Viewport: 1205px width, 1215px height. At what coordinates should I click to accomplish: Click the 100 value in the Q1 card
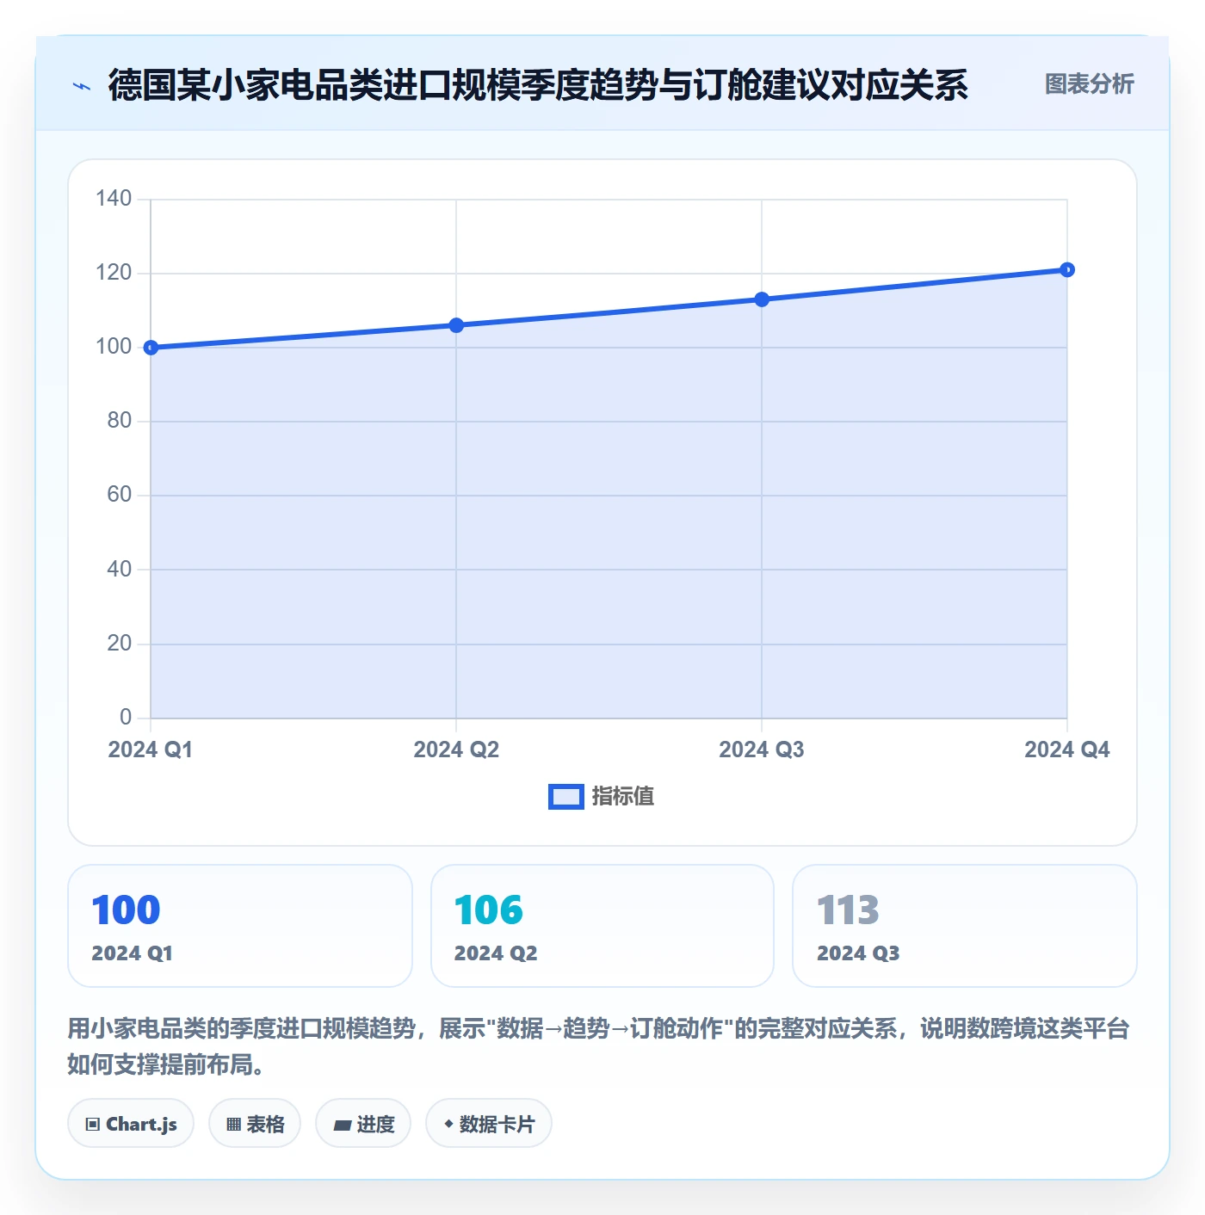[126, 910]
